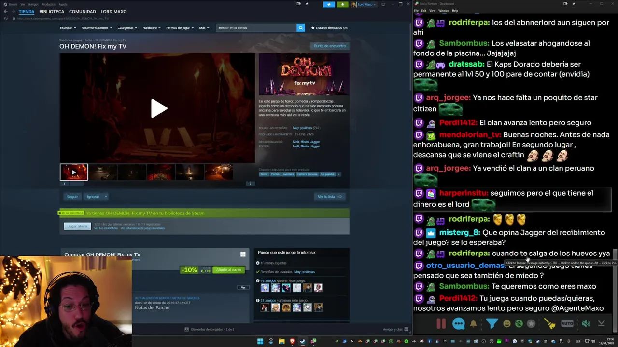This screenshot has height=347, width=618.
Task: Open the arrow dropdown next to Ignorar
Action: pyautogui.click(x=106, y=196)
